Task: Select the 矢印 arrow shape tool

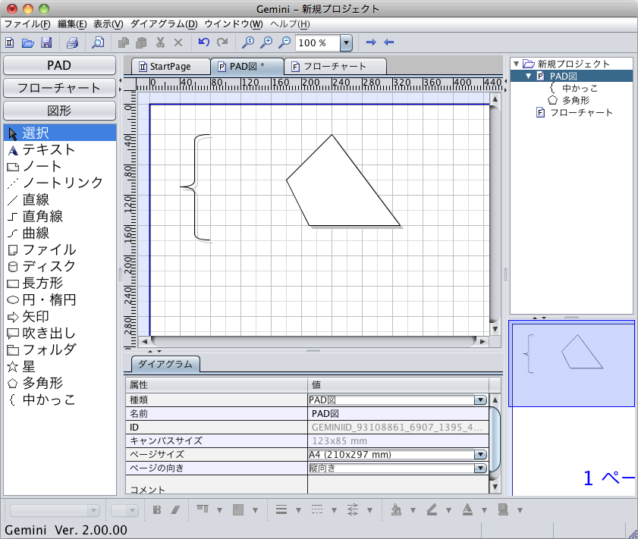Action: pos(60,316)
